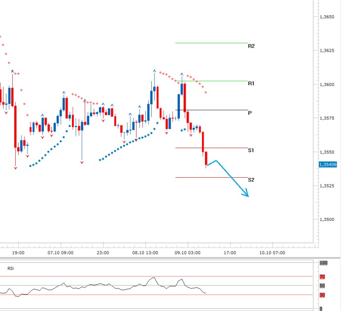Click the RSI indicator label
Viewport: 341px width, 311px height.
click(x=11, y=268)
